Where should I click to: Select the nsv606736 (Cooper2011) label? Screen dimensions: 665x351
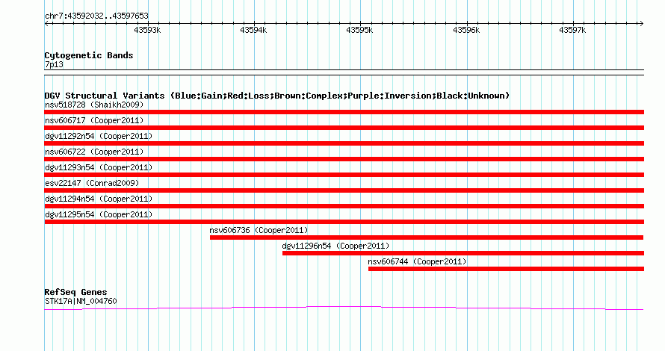tap(259, 230)
